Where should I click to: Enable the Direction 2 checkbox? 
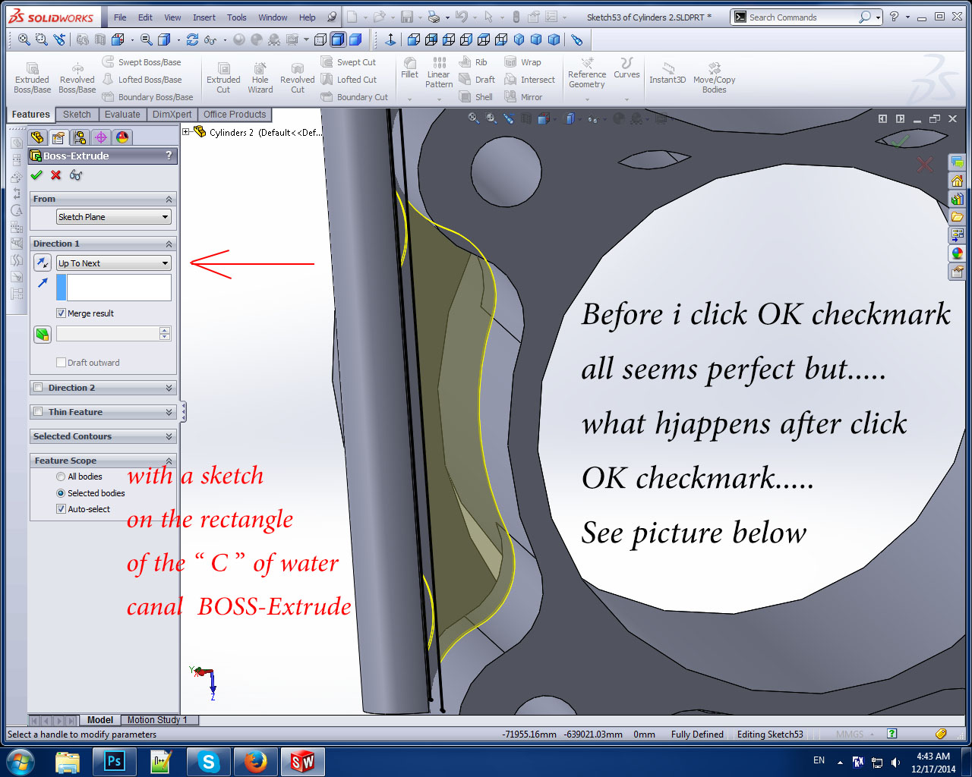(38, 388)
